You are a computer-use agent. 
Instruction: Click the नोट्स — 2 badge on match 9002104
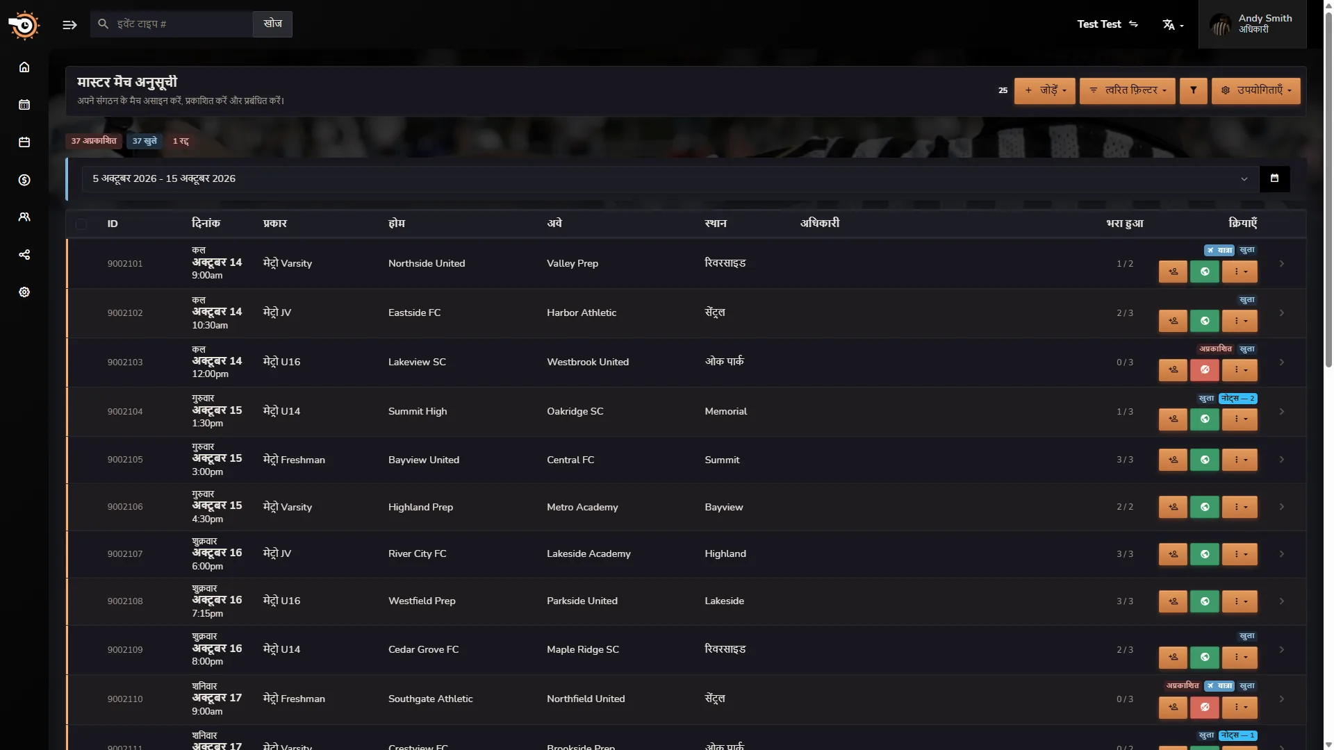(x=1238, y=399)
